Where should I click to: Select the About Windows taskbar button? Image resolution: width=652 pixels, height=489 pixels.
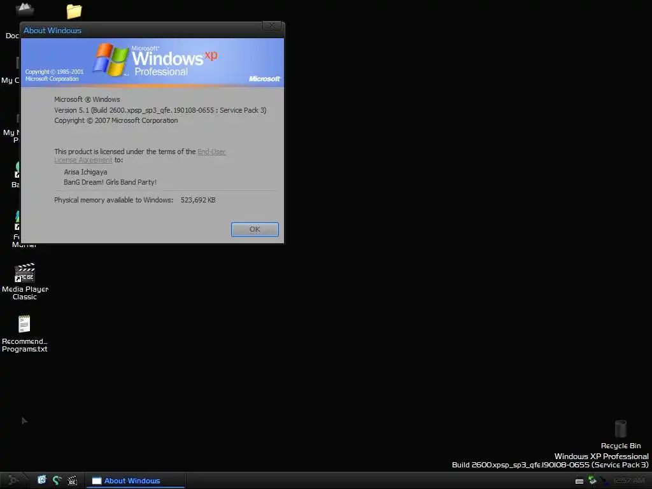(136, 480)
